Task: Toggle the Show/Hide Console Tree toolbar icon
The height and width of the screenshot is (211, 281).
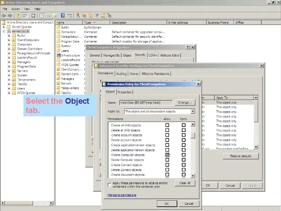Action: [x=25, y=16]
